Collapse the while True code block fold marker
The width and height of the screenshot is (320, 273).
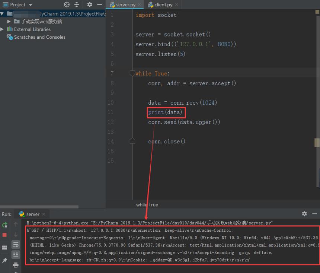[x=132, y=73]
